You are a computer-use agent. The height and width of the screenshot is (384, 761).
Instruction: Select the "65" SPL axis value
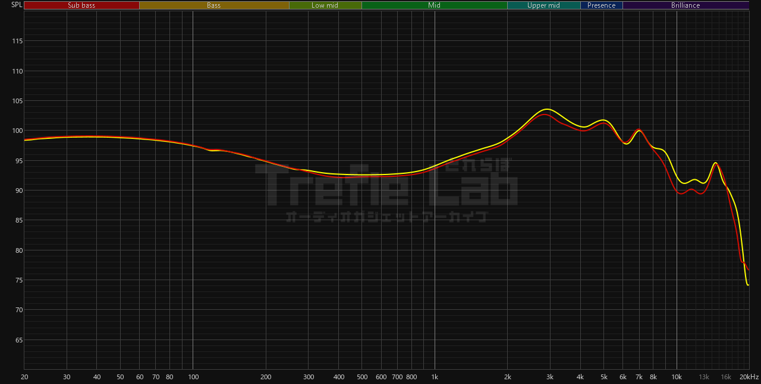(18, 340)
